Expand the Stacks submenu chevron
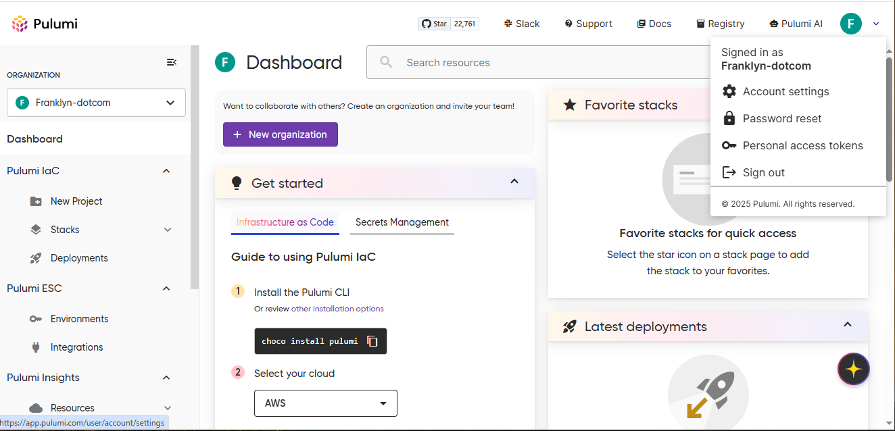895x431 pixels. click(x=168, y=230)
